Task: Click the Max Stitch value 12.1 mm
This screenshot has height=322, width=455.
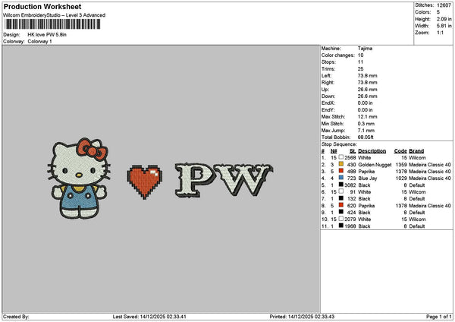Action: pos(367,117)
